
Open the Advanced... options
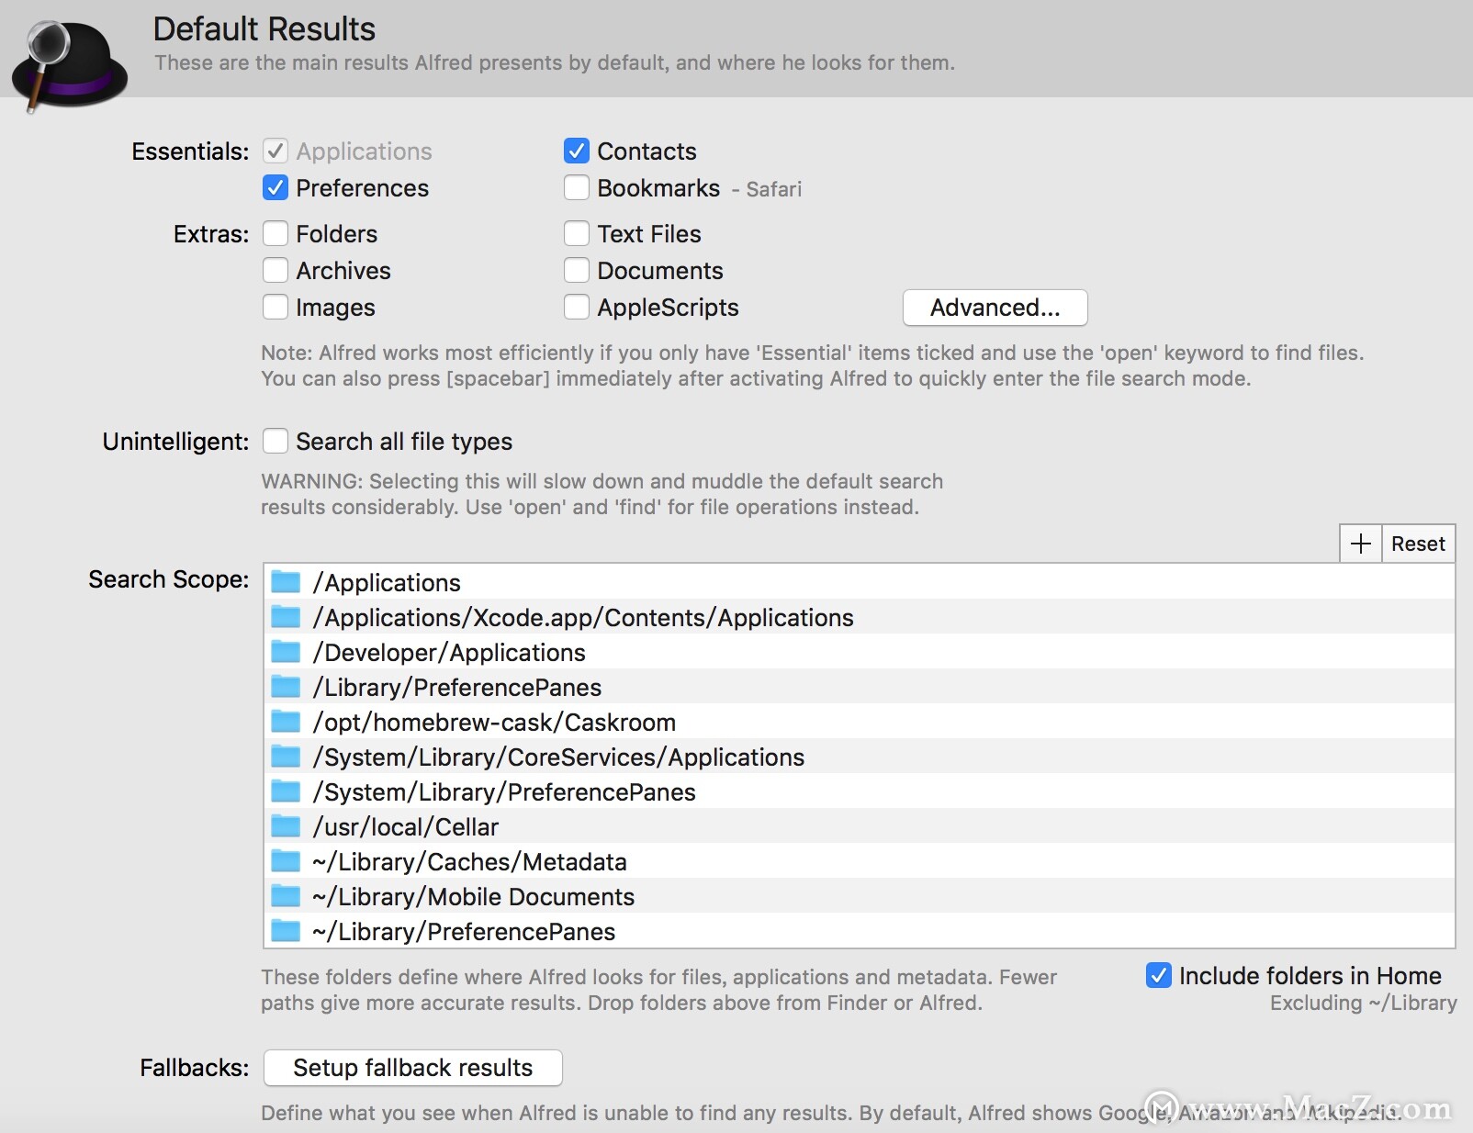point(995,308)
